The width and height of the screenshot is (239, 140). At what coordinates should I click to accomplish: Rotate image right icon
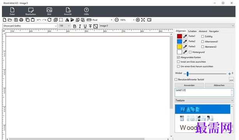[83, 20]
